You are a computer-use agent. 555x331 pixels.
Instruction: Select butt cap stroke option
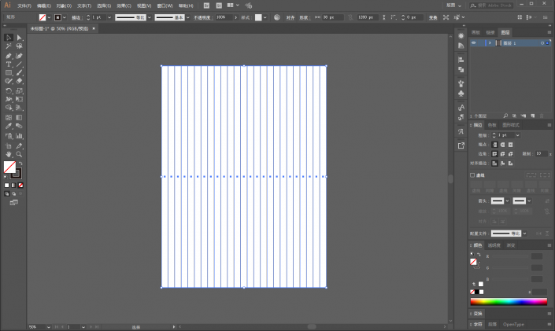click(495, 145)
